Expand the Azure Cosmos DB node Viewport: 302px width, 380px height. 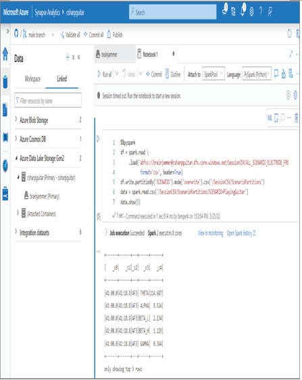point(16,138)
